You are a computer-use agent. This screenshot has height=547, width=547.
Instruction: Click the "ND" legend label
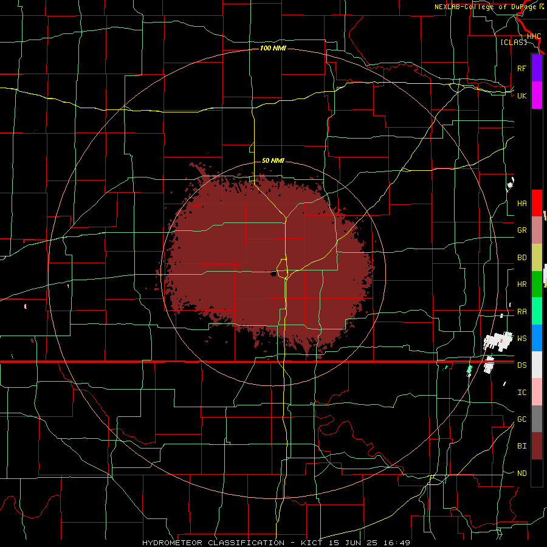pos(521,473)
